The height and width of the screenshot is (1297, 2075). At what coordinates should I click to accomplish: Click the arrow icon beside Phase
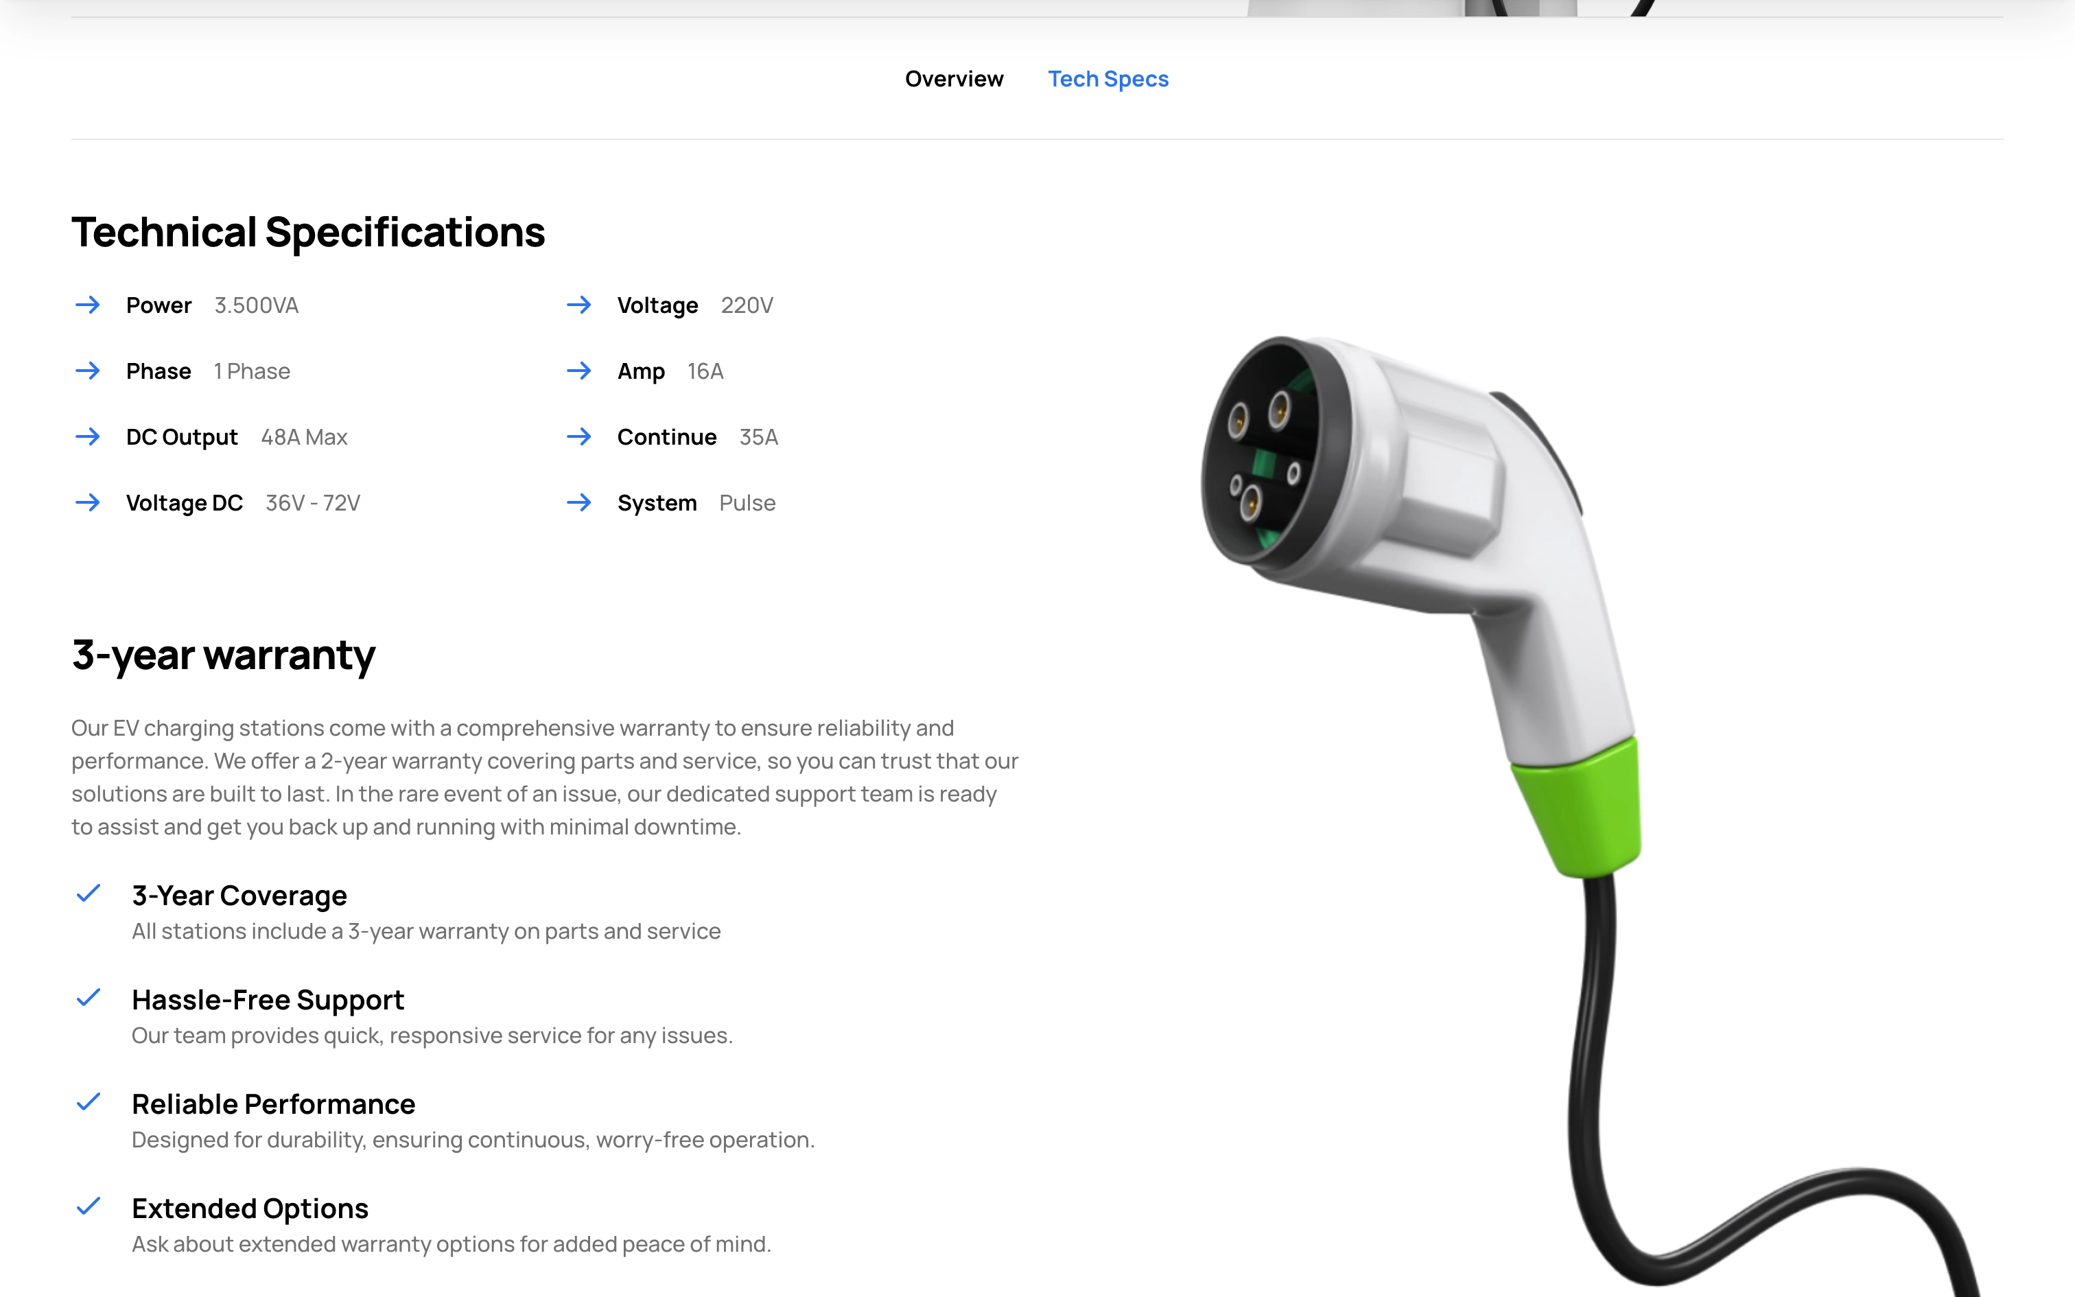click(87, 371)
